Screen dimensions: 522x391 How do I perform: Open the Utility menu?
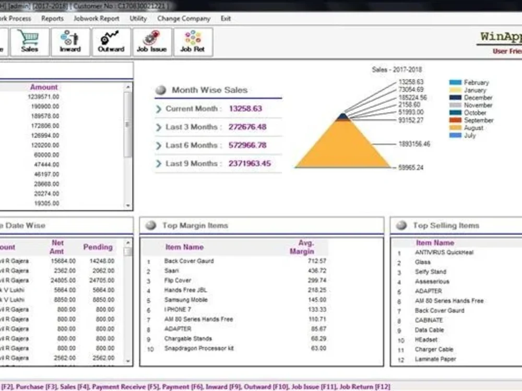(138, 18)
